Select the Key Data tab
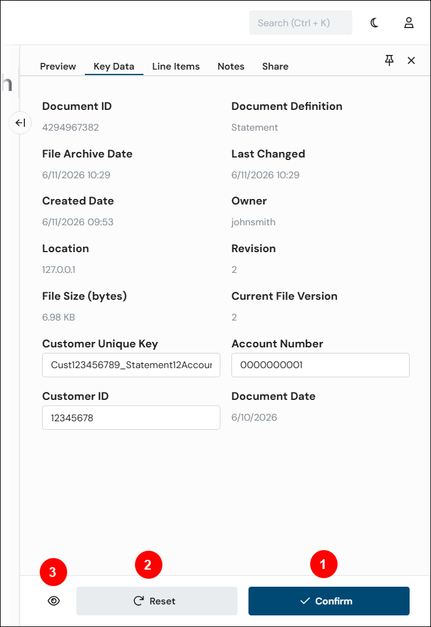Viewport: 431px width, 627px height. tap(114, 67)
